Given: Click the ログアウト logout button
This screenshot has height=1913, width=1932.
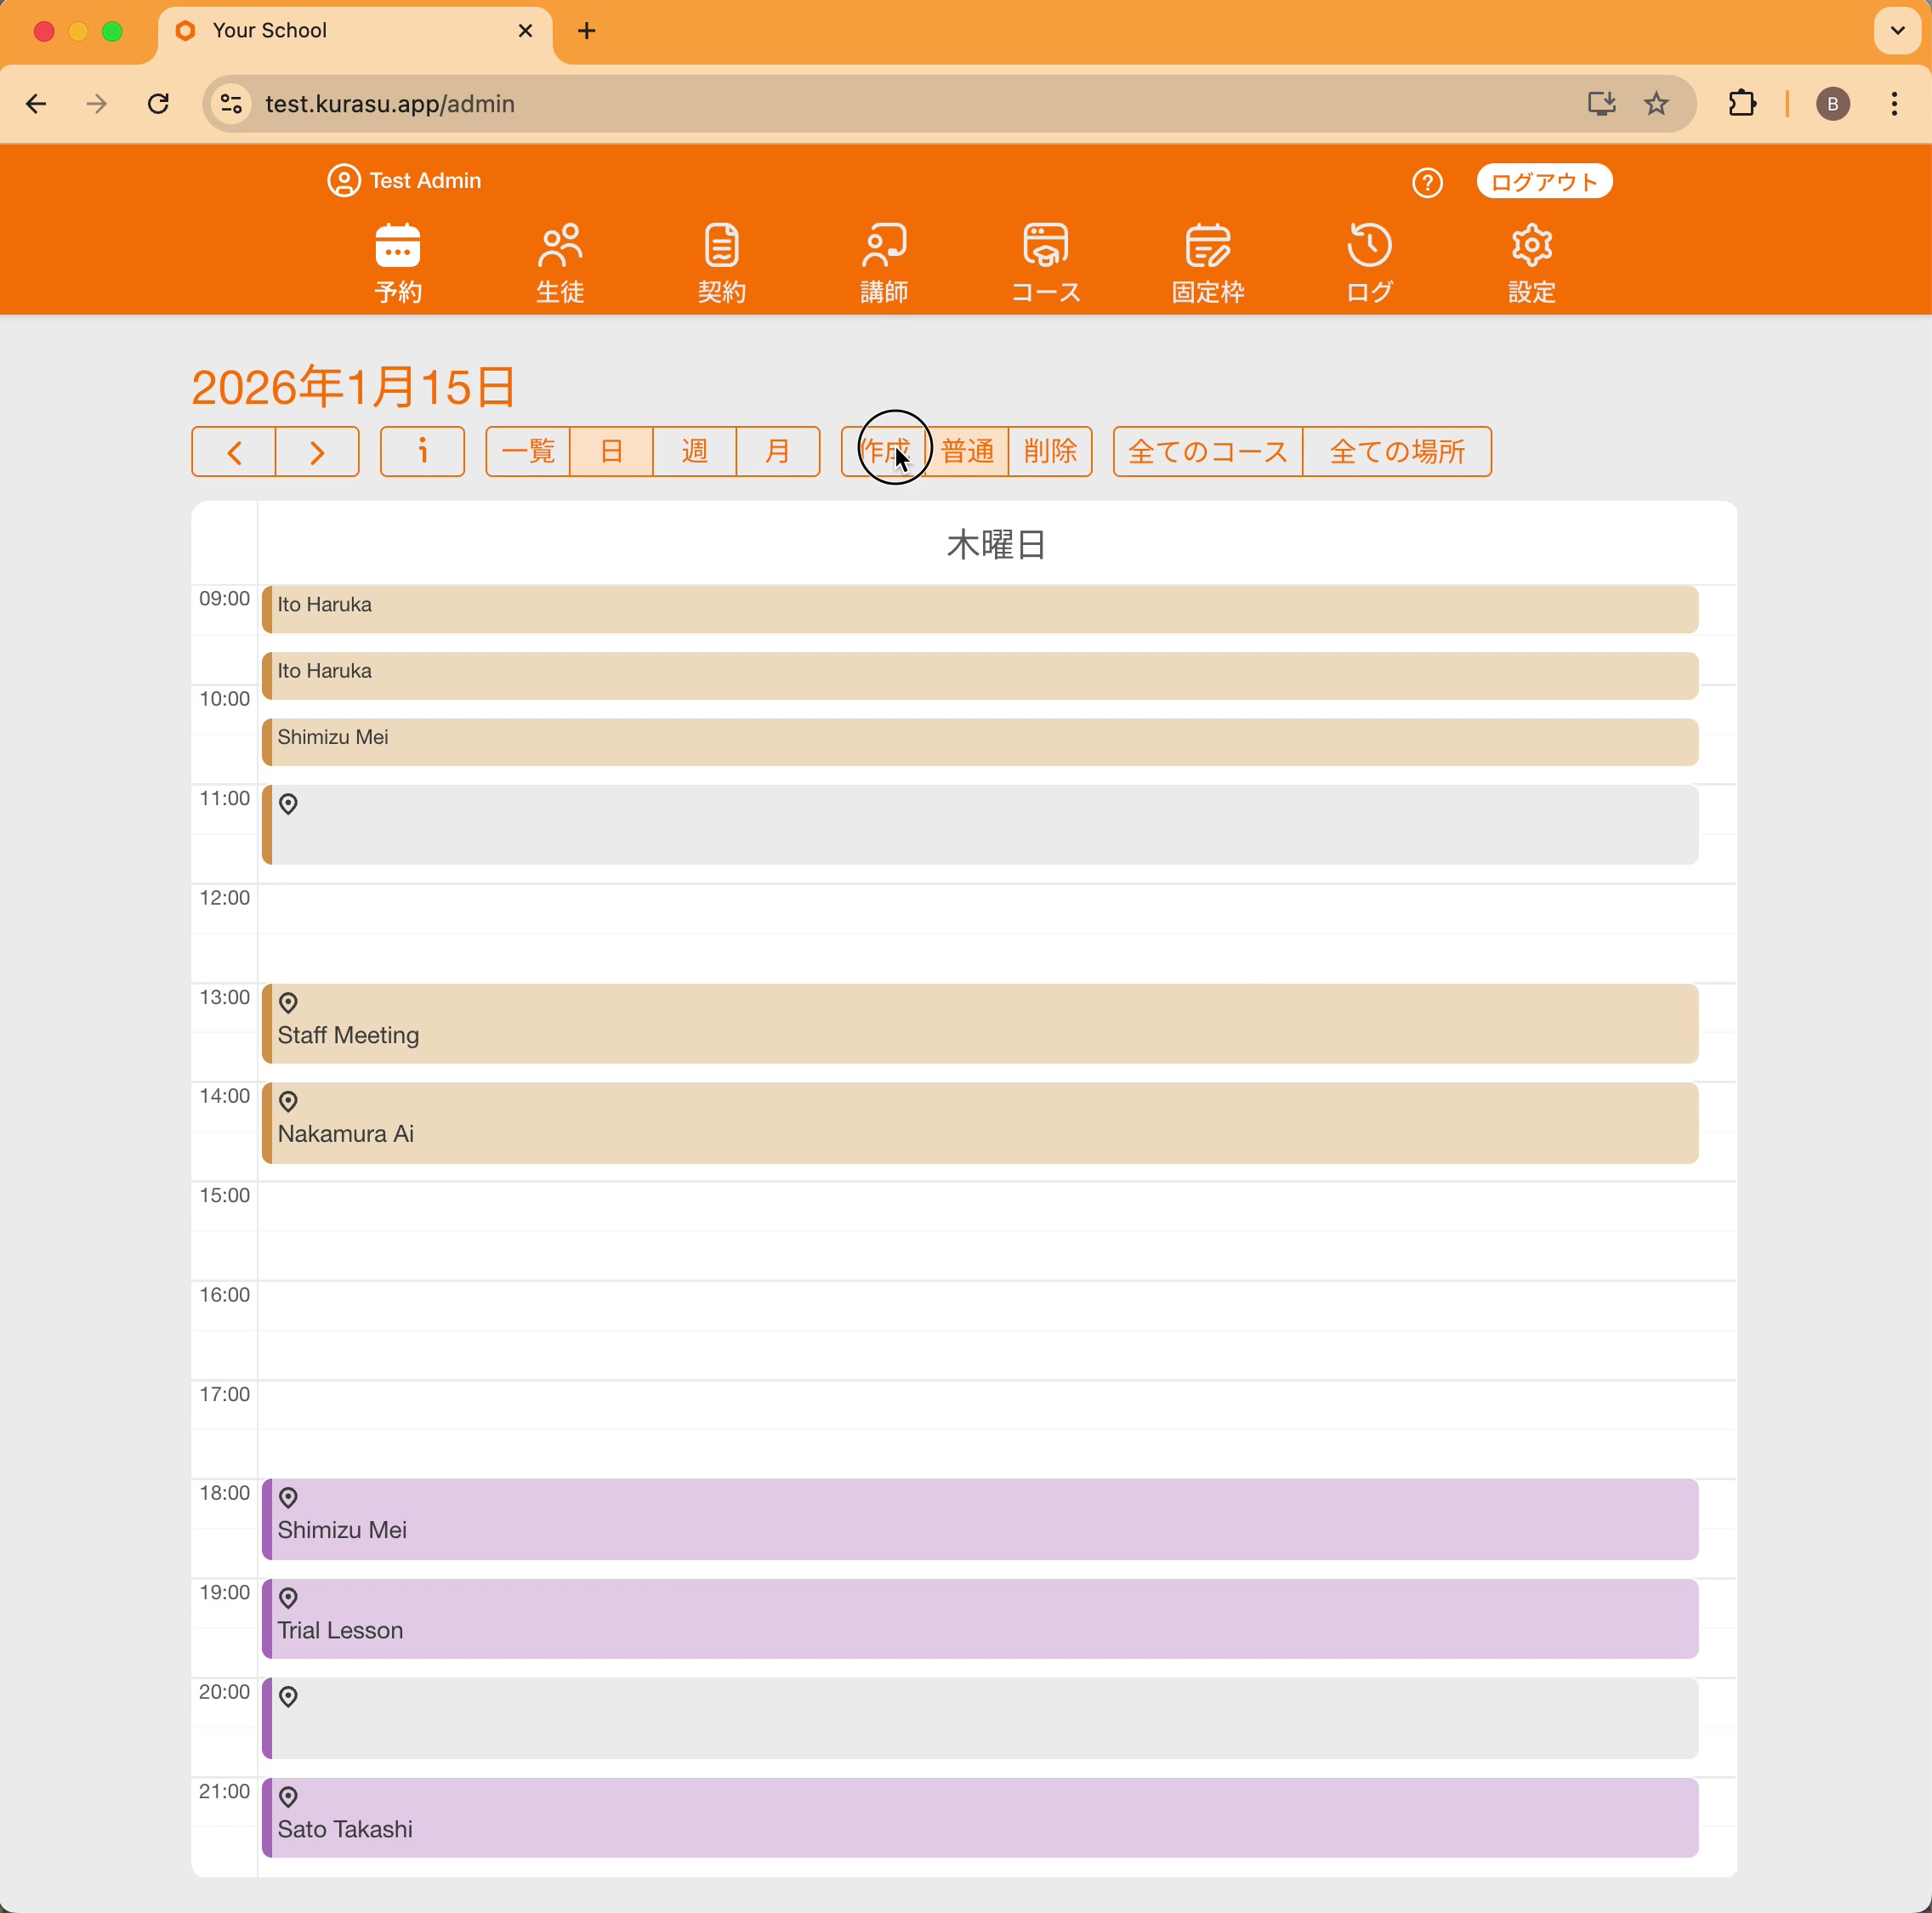Looking at the screenshot, I should [x=1543, y=182].
